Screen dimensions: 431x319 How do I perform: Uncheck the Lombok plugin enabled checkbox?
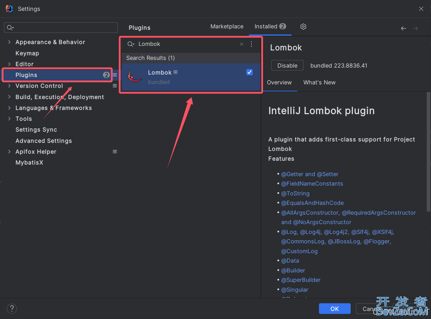tap(249, 72)
